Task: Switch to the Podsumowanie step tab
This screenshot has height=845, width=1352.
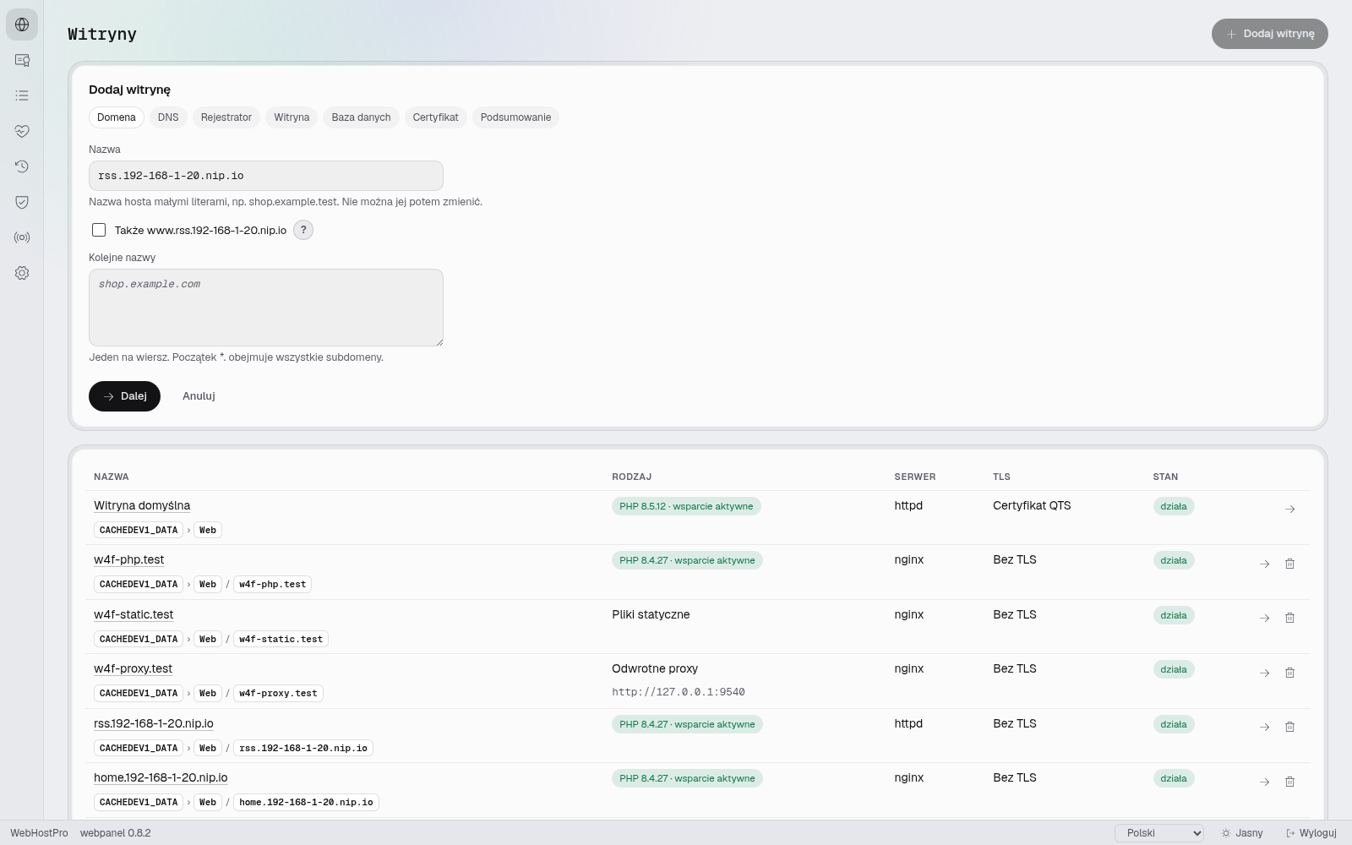Action: (x=515, y=117)
